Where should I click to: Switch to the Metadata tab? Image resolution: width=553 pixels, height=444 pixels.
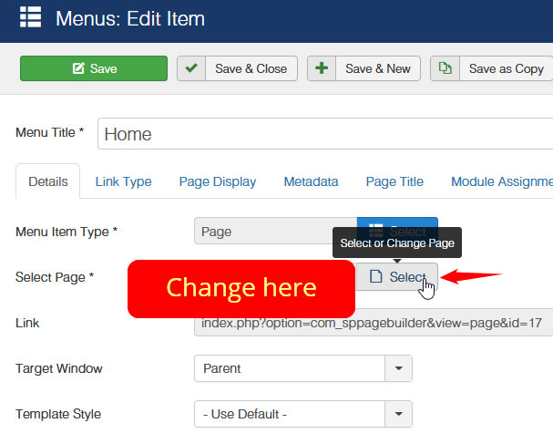point(311,181)
